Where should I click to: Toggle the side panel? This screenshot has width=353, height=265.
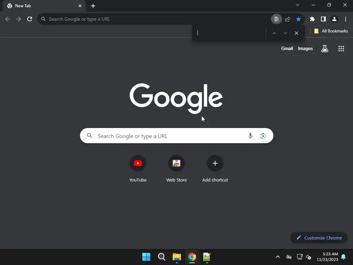pyautogui.click(x=323, y=19)
